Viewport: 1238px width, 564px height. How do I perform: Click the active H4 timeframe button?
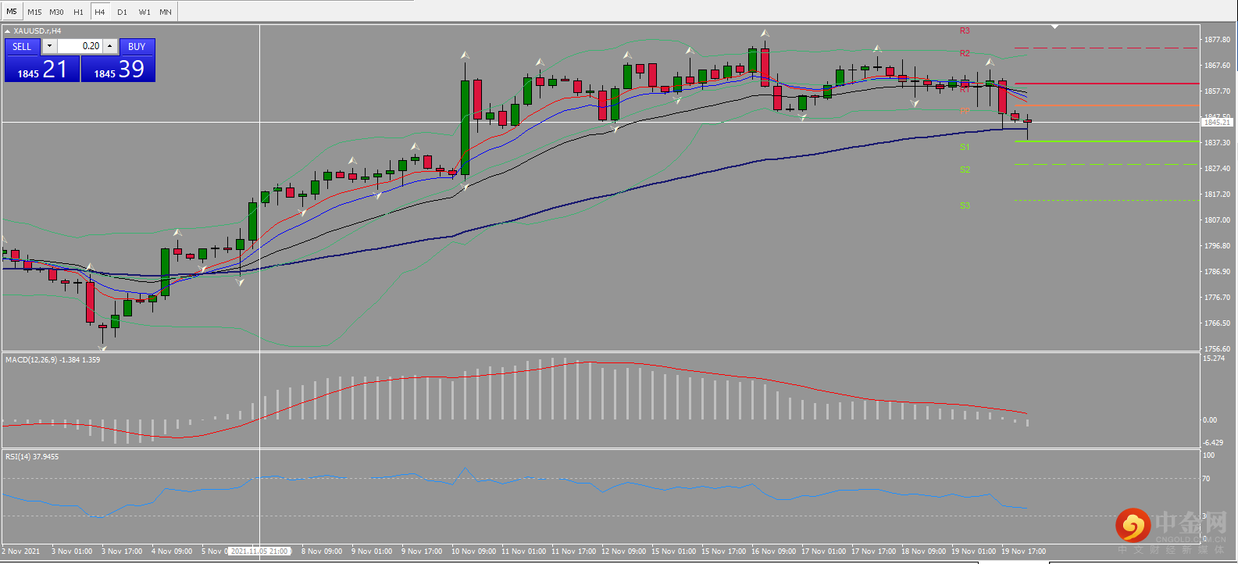tap(100, 12)
